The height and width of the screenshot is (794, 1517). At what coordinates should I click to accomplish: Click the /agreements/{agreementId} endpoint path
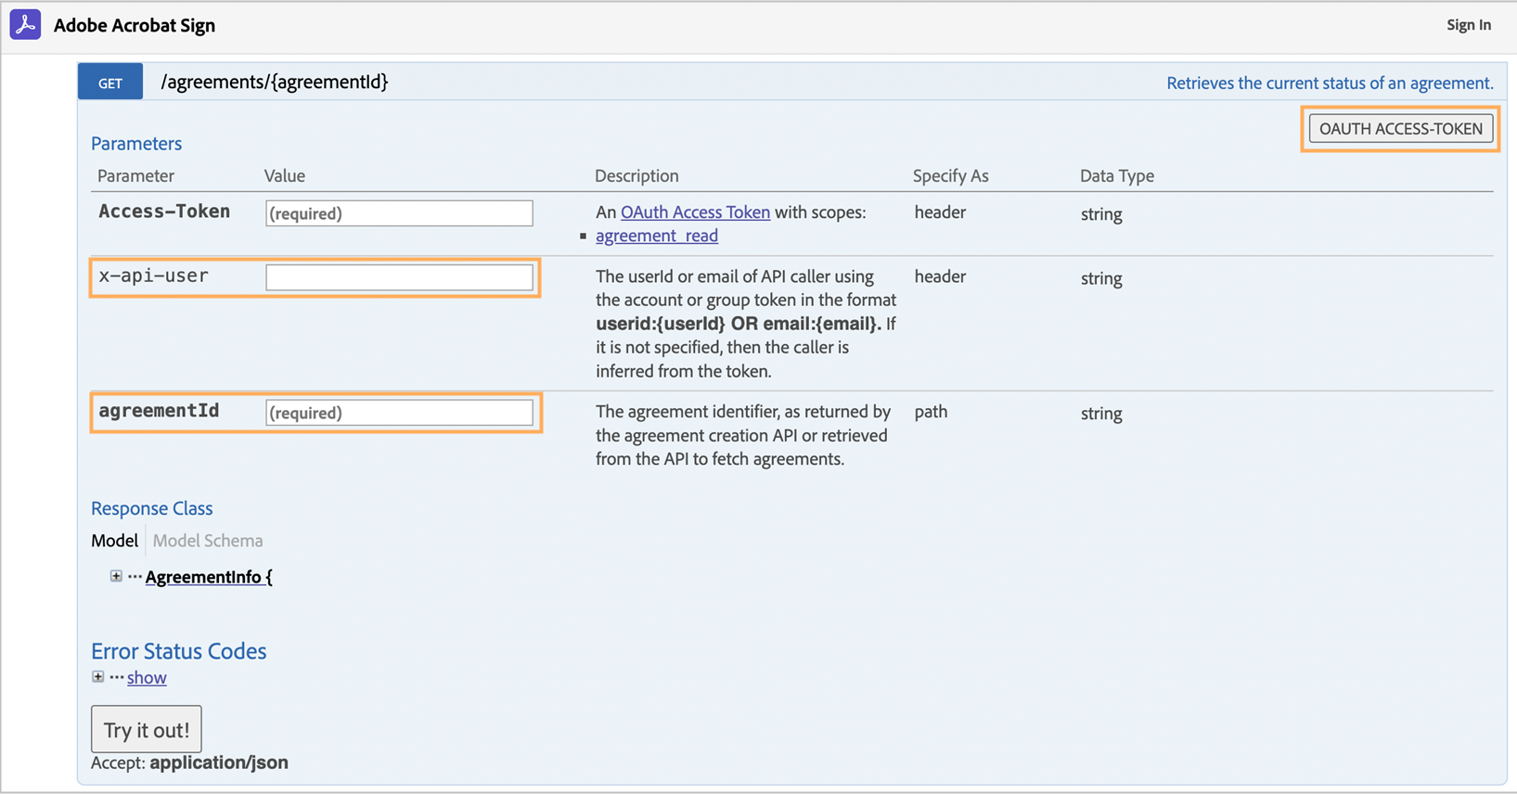(275, 82)
